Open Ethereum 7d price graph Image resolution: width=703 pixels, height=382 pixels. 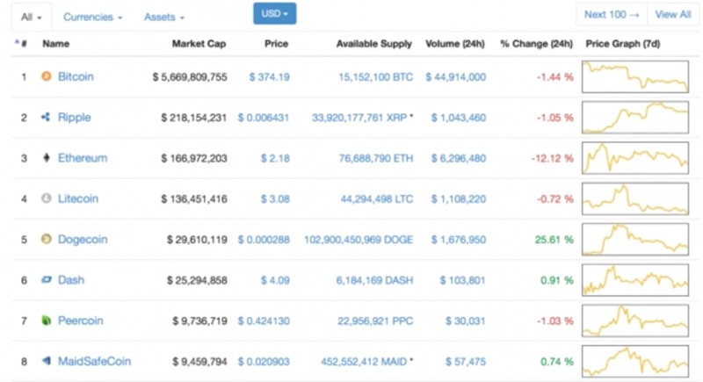634,158
